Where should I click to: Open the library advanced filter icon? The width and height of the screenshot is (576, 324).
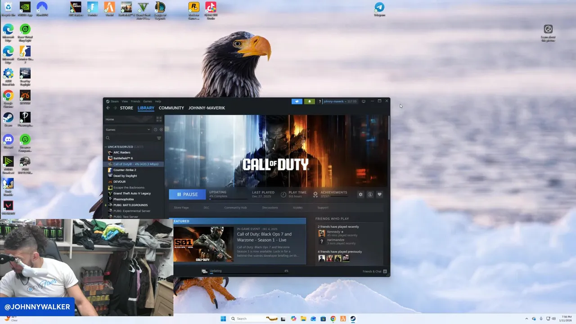(159, 138)
